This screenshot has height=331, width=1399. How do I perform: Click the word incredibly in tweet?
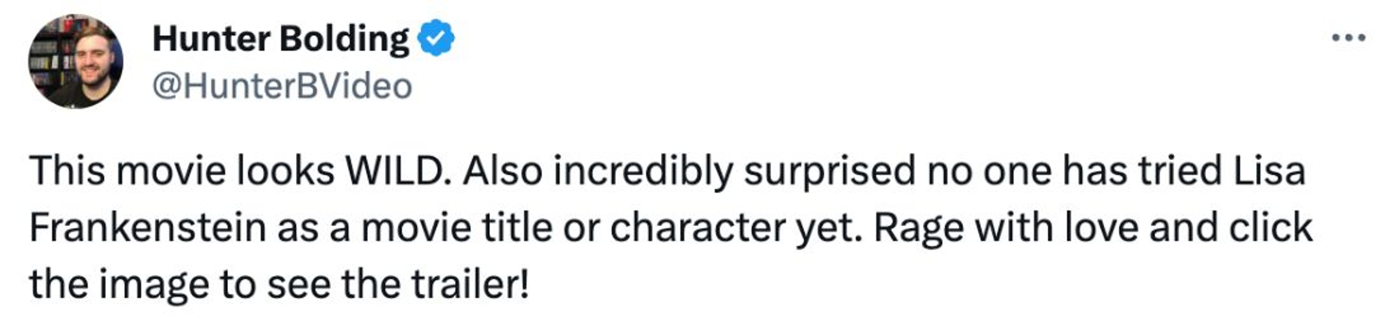click(x=642, y=171)
